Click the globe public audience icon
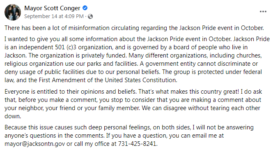Image resolution: width=273 pixels, height=152 pixels. (90, 16)
